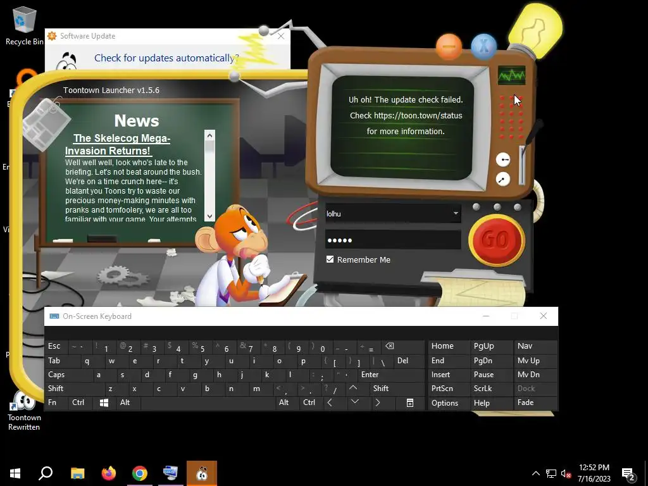Open Firefox from taskbar

pyautogui.click(x=109, y=473)
